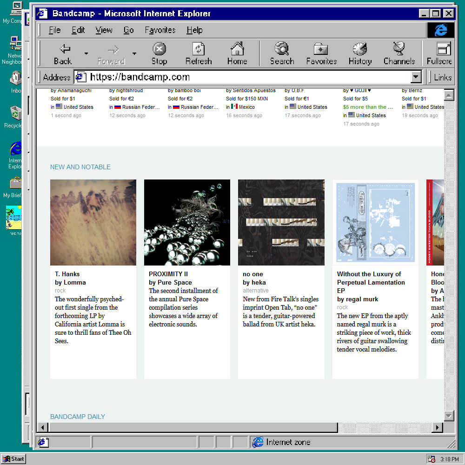Click the Internet Explorer title bar icon

[x=42, y=13]
